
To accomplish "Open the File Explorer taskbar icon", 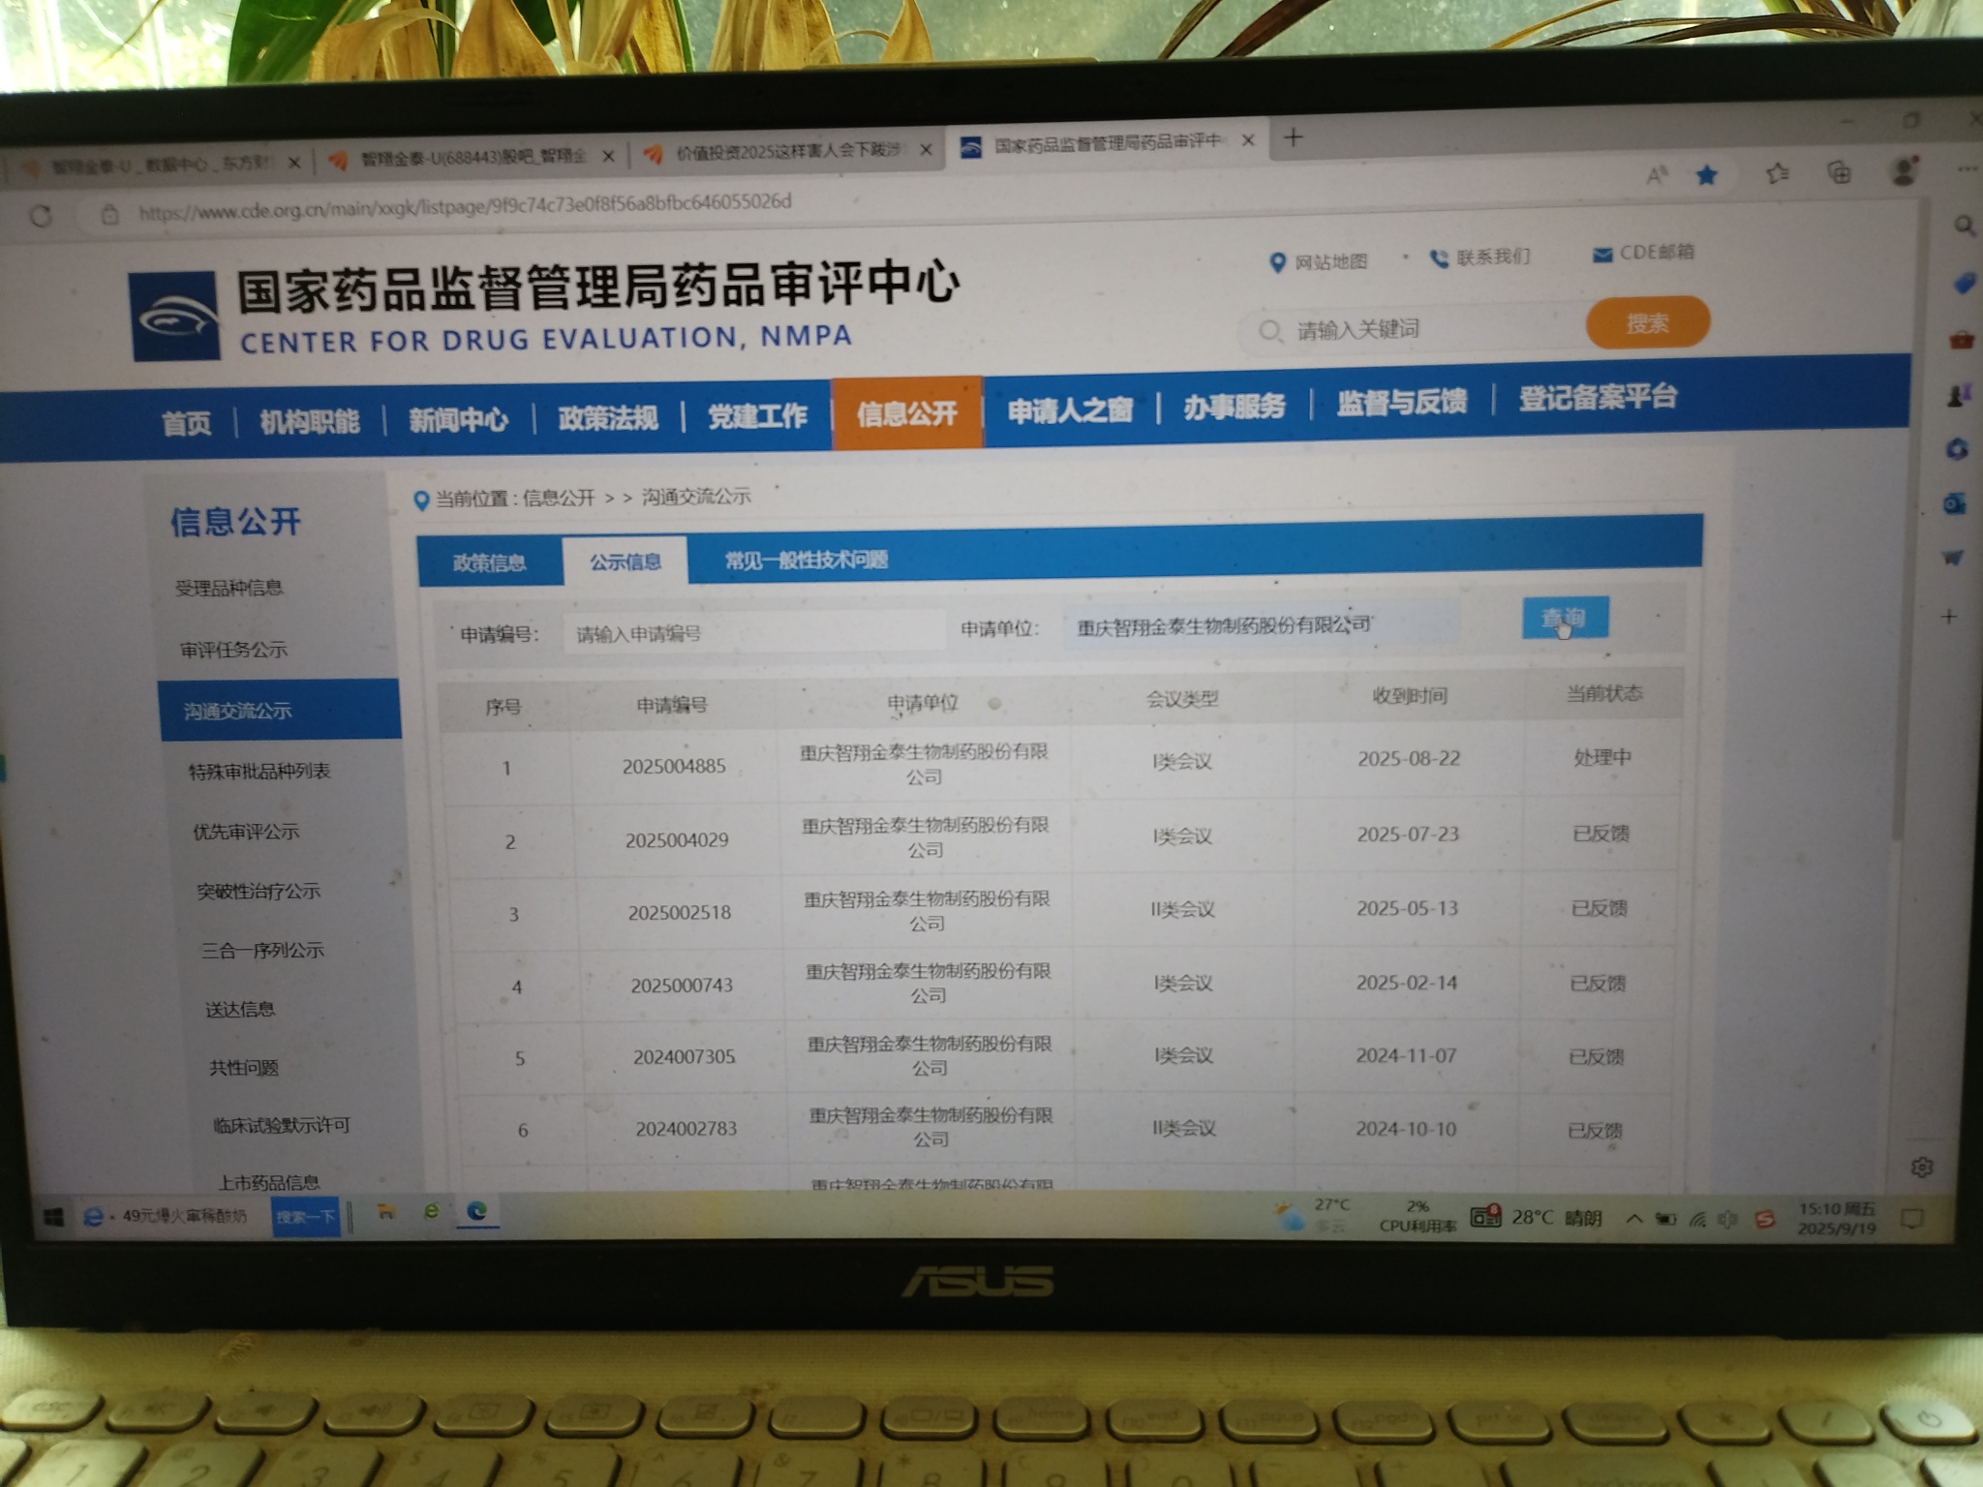I will [385, 1212].
